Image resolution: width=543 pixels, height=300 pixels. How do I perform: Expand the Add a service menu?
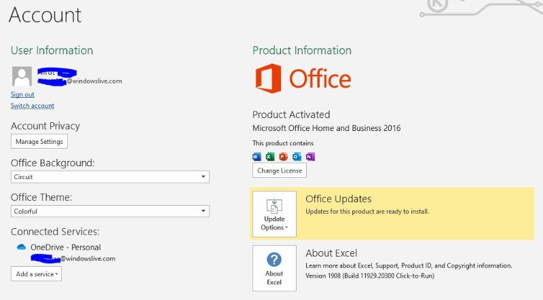coord(36,274)
